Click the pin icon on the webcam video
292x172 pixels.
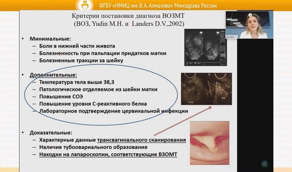pyautogui.click(x=250, y=14)
